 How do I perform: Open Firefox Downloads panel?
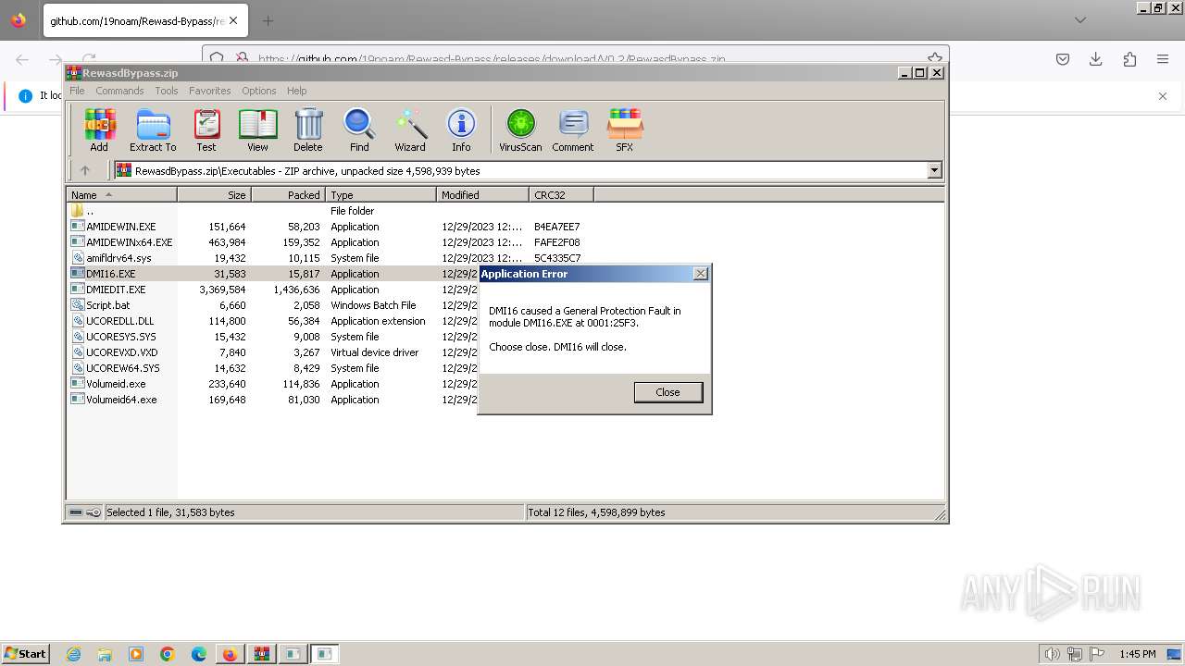click(x=1096, y=59)
